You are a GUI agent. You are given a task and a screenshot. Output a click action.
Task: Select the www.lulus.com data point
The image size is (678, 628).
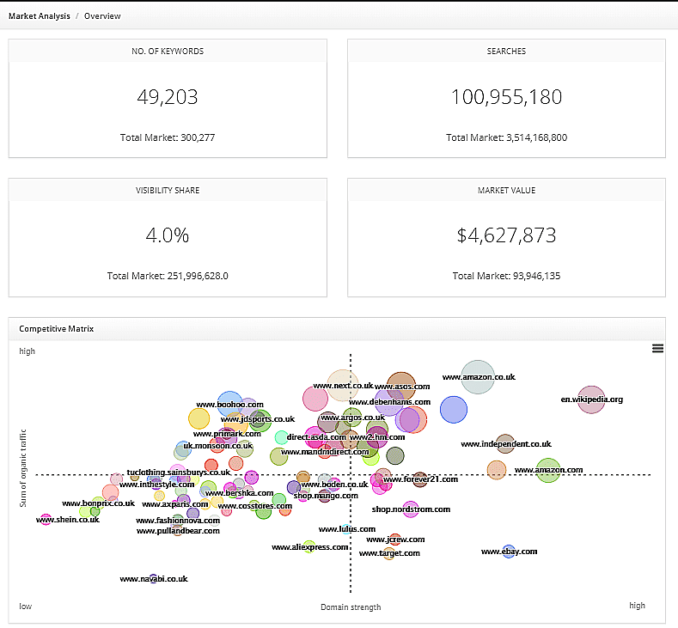[x=346, y=529]
